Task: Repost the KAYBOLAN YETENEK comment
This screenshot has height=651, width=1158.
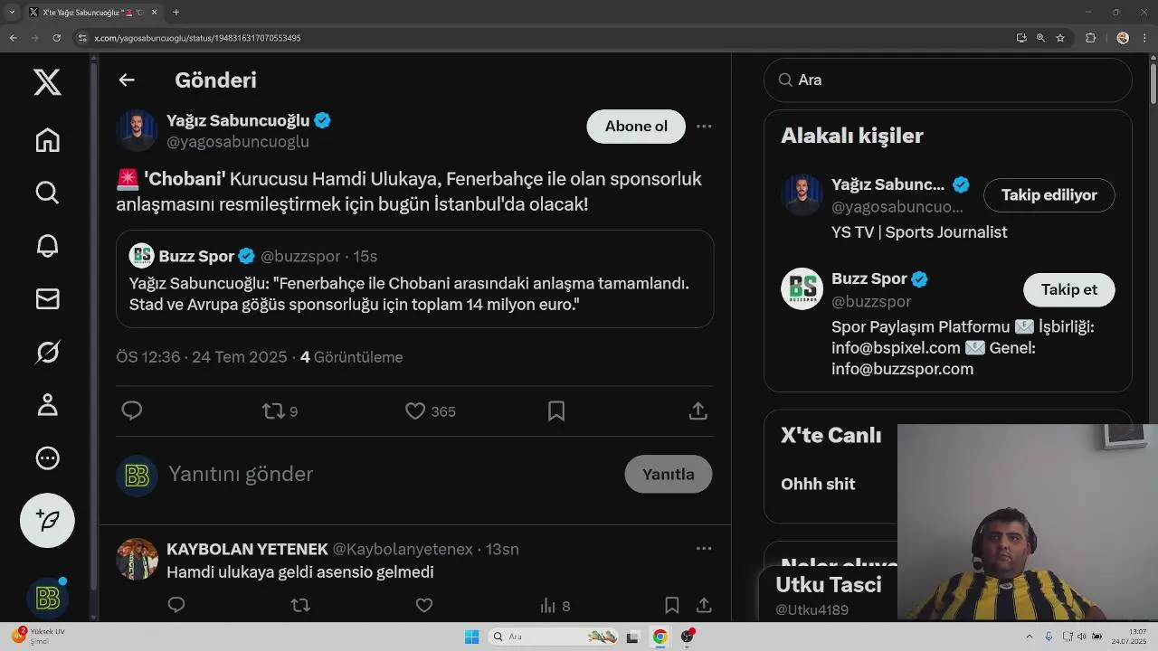Action: (x=300, y=606)
